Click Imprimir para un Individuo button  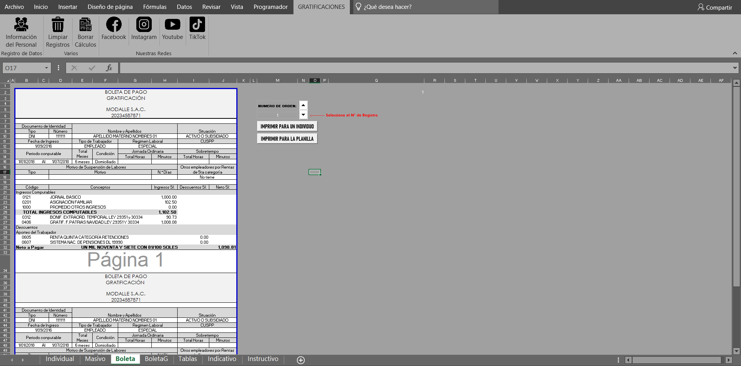pyautogui.click(x=287, y=126)
